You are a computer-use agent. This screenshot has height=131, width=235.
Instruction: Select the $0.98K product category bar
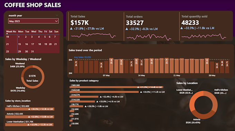70,125
